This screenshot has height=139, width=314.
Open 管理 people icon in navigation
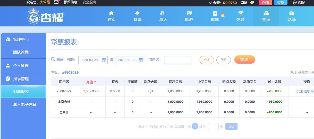[266, 13]
